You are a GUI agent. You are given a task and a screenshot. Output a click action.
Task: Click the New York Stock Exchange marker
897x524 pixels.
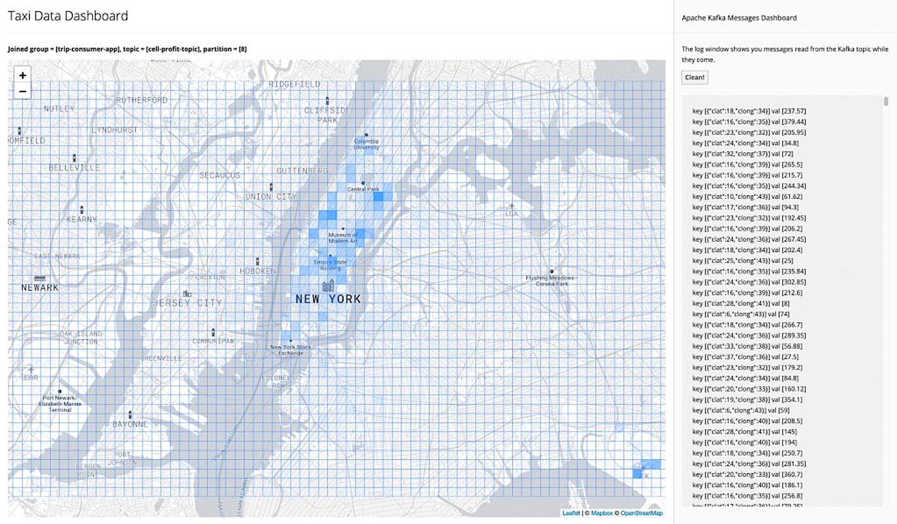pyautogui.click(x=291, y=341)
